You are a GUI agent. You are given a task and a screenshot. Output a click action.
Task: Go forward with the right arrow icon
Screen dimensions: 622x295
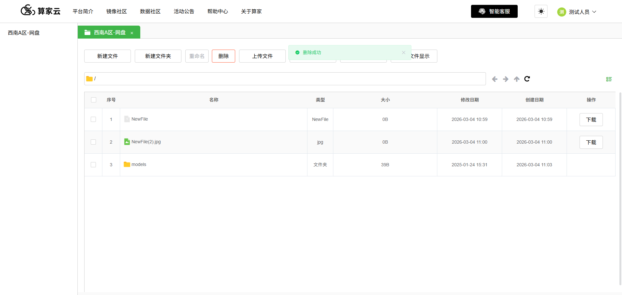click(506, 79)
